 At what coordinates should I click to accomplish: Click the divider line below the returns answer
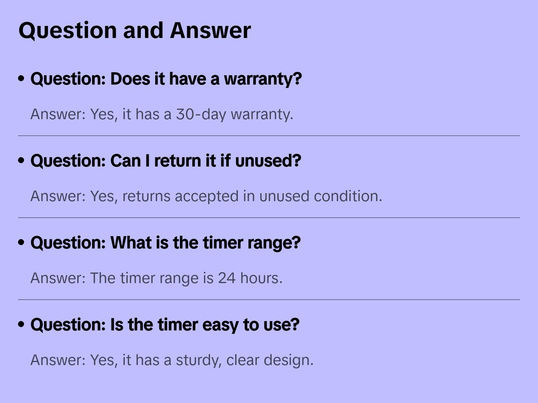[x=269, y=218]
